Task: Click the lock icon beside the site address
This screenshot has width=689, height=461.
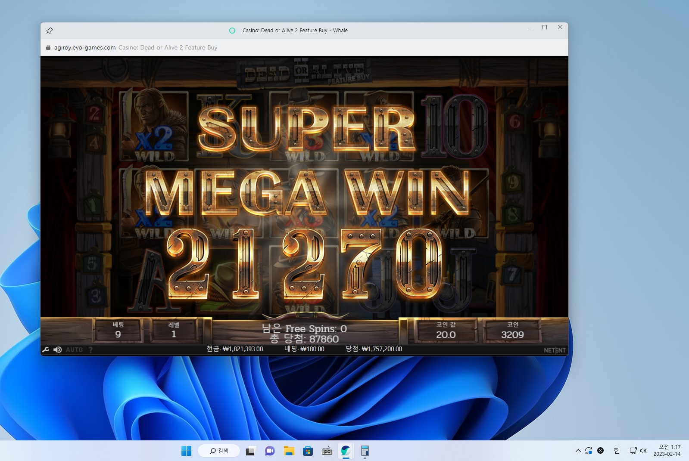Action: coord(48,47)
